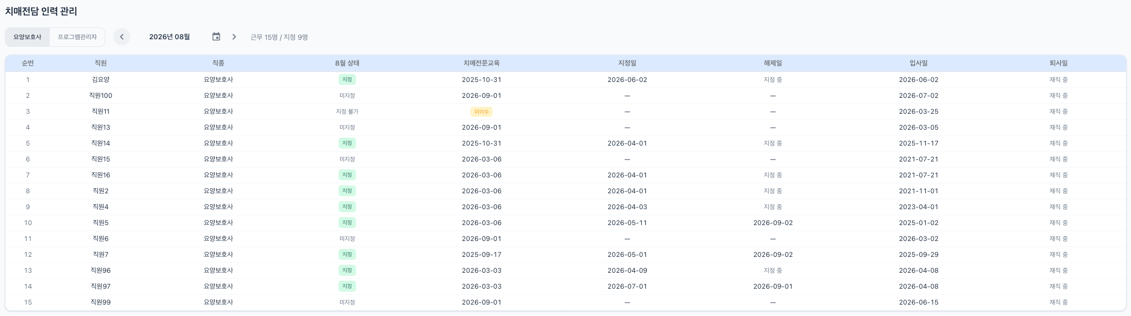Viewport: 1131px width, 316px height.
Task: Click 직원2's 입사일 2021-11-01
Action: (x=918, y=191)
